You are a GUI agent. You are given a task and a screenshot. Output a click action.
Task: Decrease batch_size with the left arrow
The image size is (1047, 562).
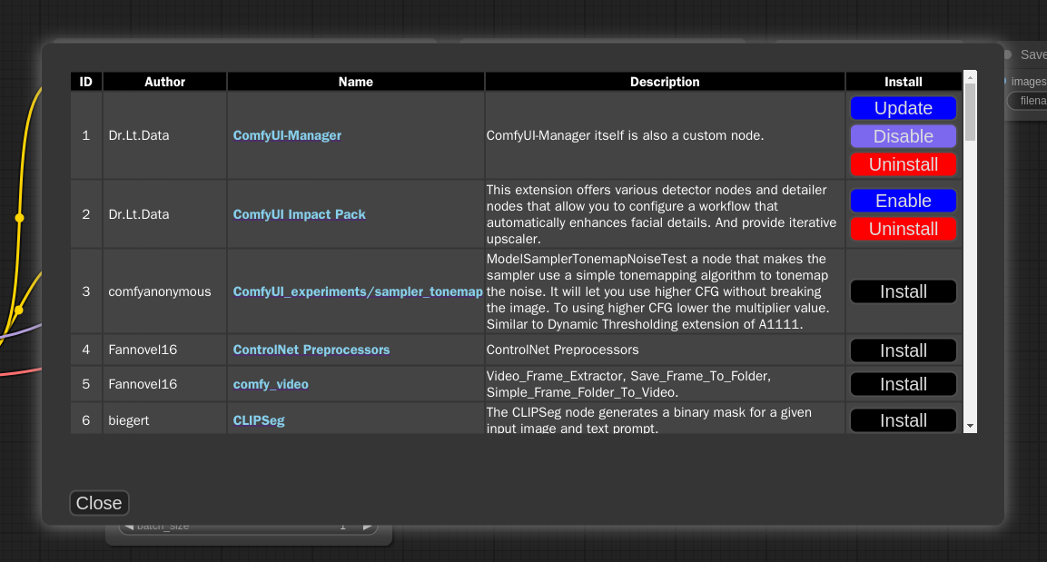tap(130, 525)
